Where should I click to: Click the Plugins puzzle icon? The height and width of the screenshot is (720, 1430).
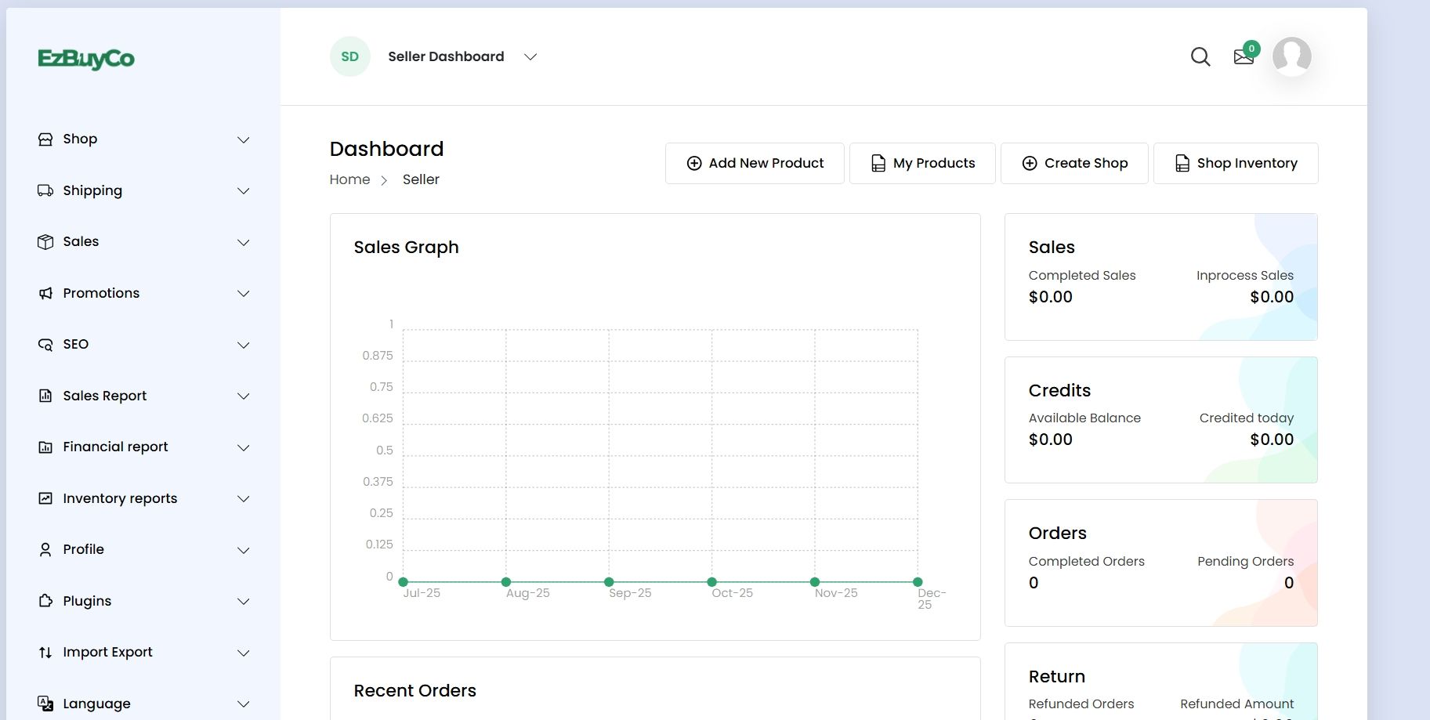coord(45,601)
